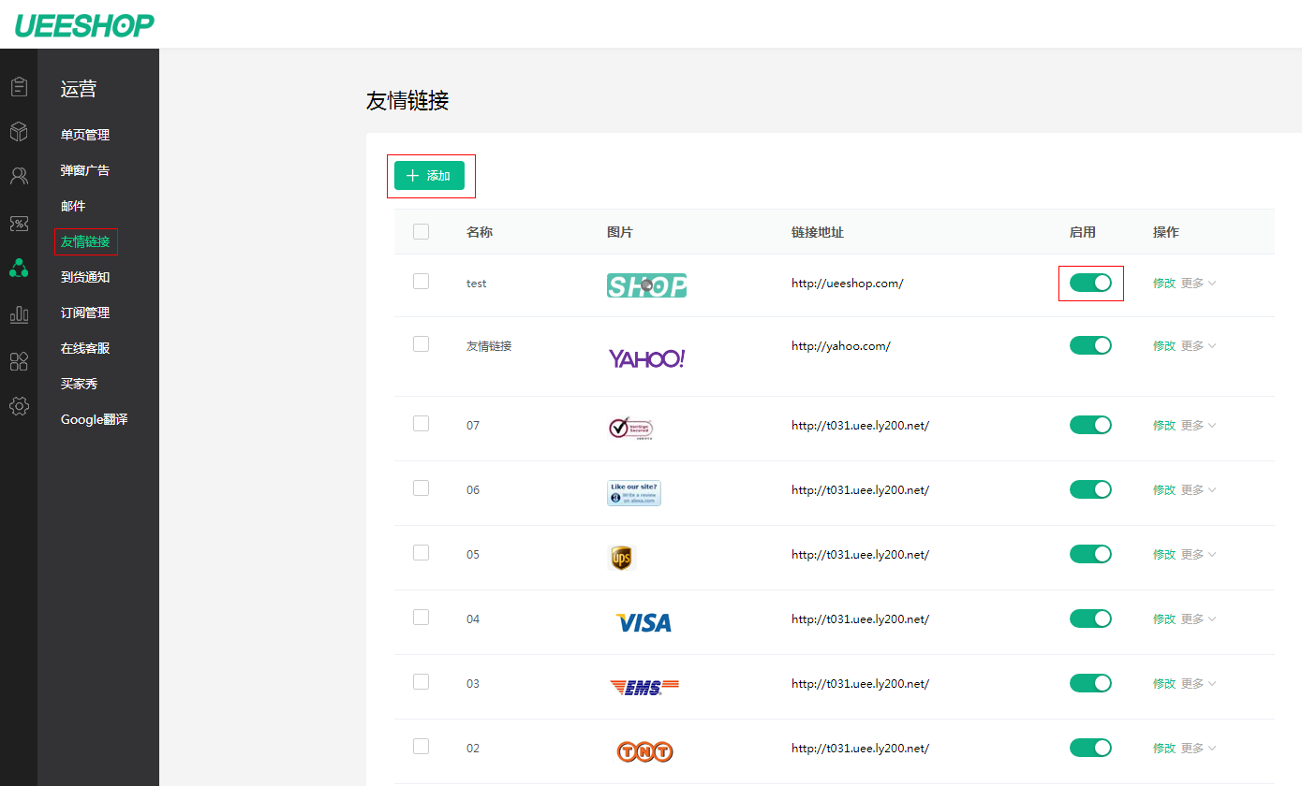Check the box for the 友情链接 row
This screenshot has width=1302, height=786.
tap(421, 343)
